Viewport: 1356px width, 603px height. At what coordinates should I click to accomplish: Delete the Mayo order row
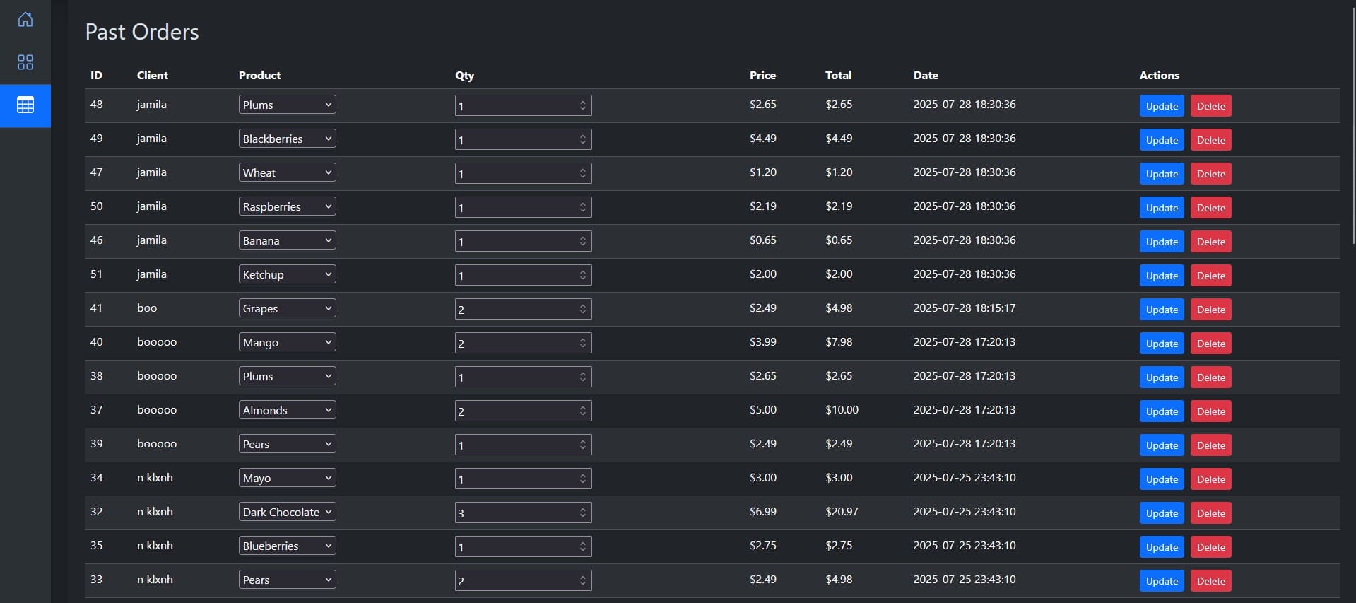1210,479
